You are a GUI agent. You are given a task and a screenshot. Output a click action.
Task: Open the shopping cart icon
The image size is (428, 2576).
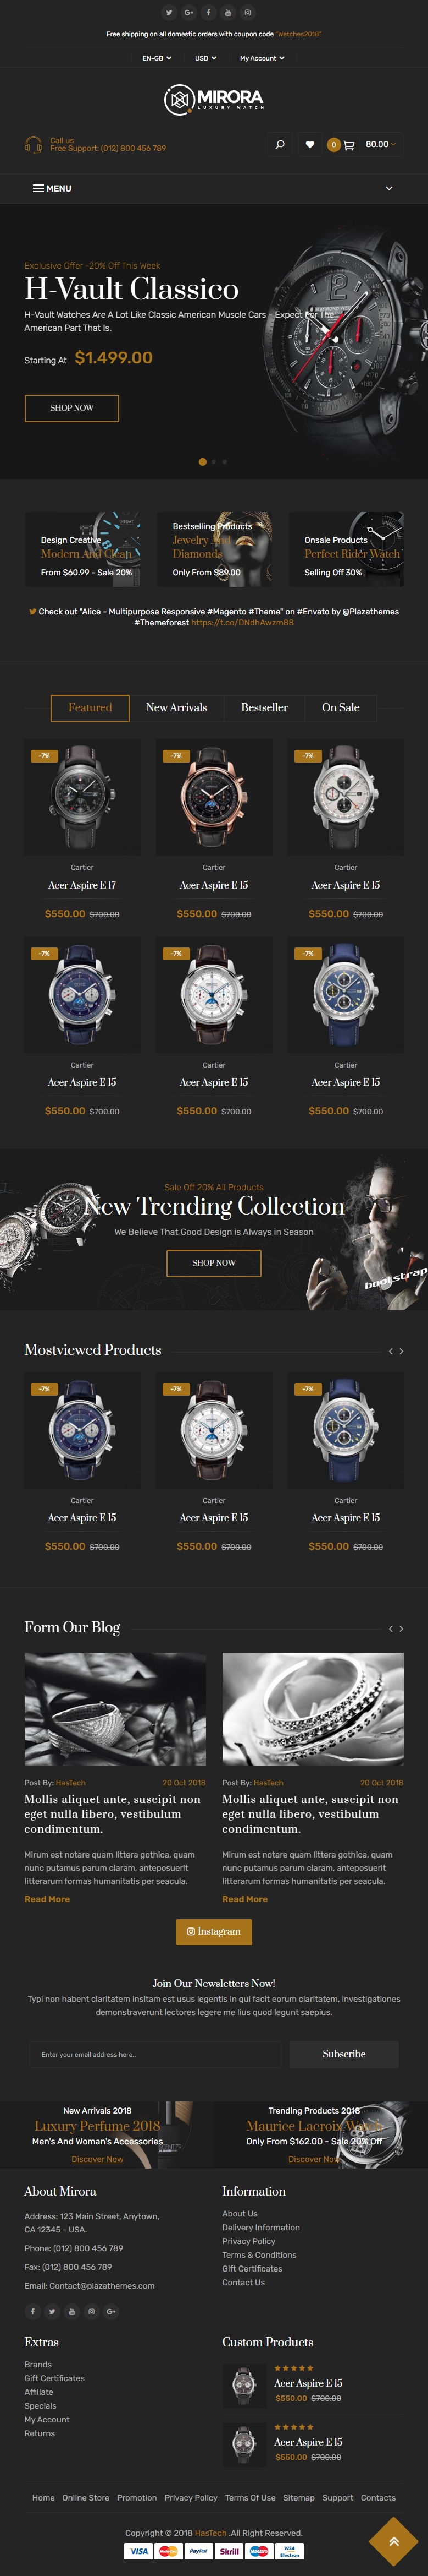348,145
